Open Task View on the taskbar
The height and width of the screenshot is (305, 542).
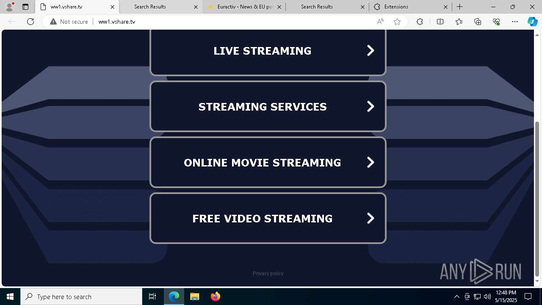[152, 297]
